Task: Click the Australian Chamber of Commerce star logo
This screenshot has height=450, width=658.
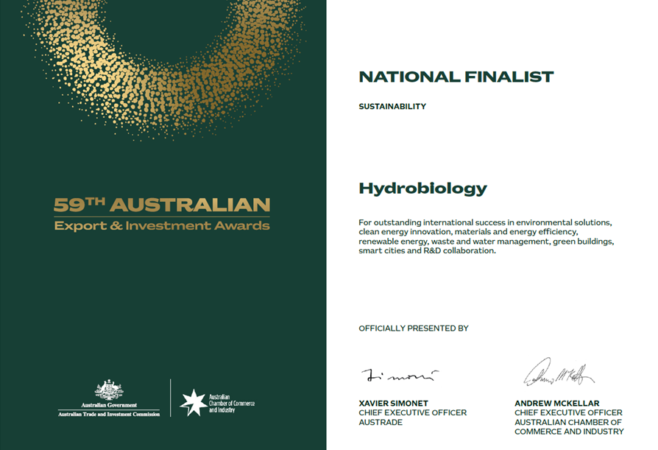Action: [x=195, y=401]
